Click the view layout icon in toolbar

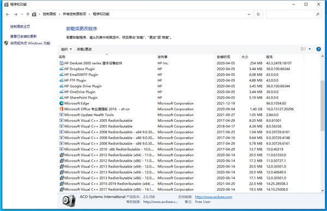(x=303, y=49)
